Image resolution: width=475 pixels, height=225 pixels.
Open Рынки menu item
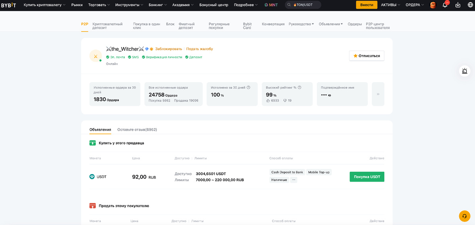77,5
